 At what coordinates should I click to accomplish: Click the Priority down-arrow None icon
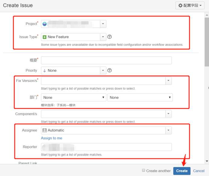click(x=45, y=71)
